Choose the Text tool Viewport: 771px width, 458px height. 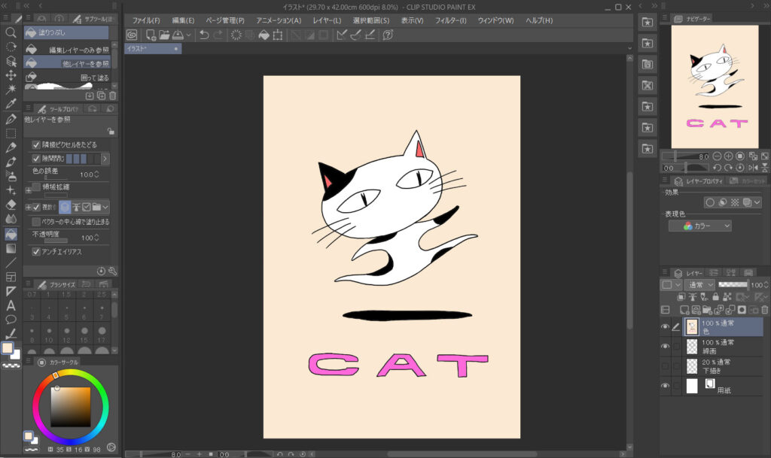pos(11,306)
